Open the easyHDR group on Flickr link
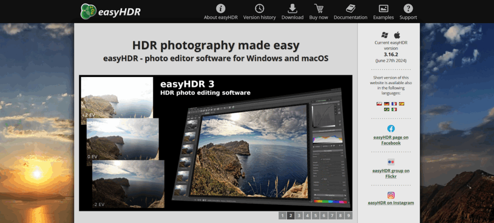The width and height of the screenshot is (494, 223). point(391,171)
